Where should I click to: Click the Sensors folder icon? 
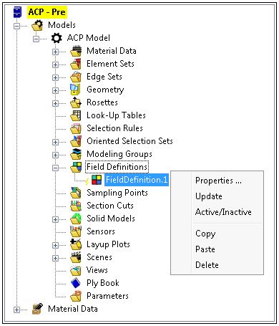coord(76,231)
